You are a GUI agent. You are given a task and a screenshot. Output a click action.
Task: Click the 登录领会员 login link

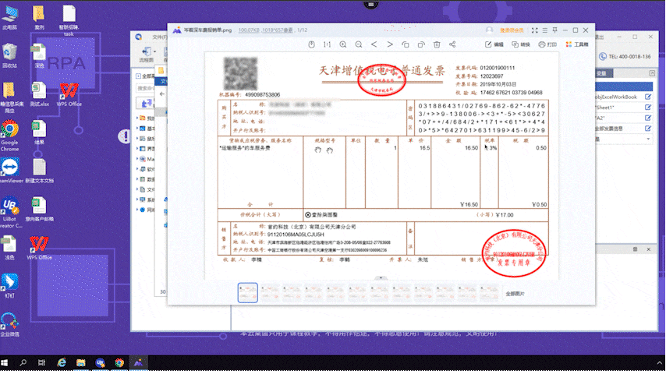pyautogui.click(x=512, y=30)
